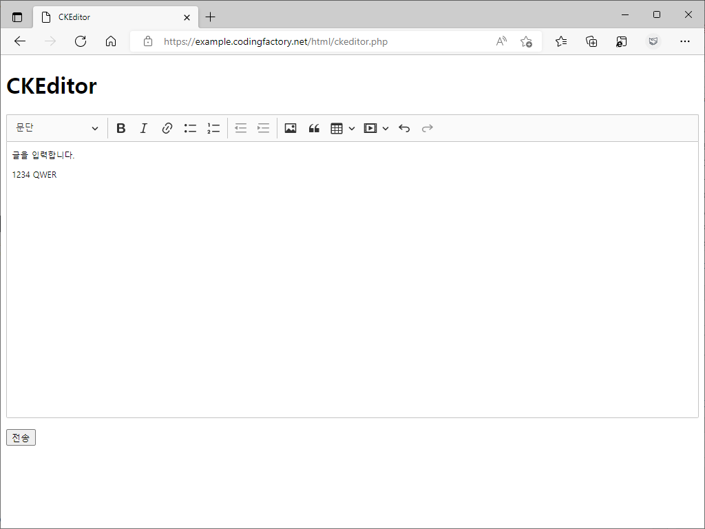Increase indent of the paragraph

pyautogui.click(x=264, y=128)
